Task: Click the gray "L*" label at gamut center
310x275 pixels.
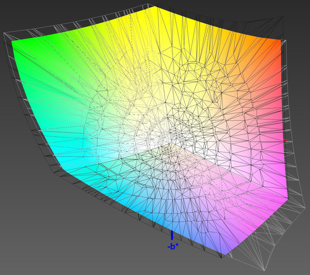Action: tap(182, 137)
